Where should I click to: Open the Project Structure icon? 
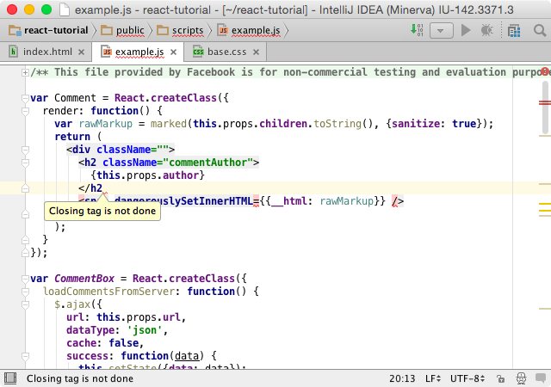(514, 31)
